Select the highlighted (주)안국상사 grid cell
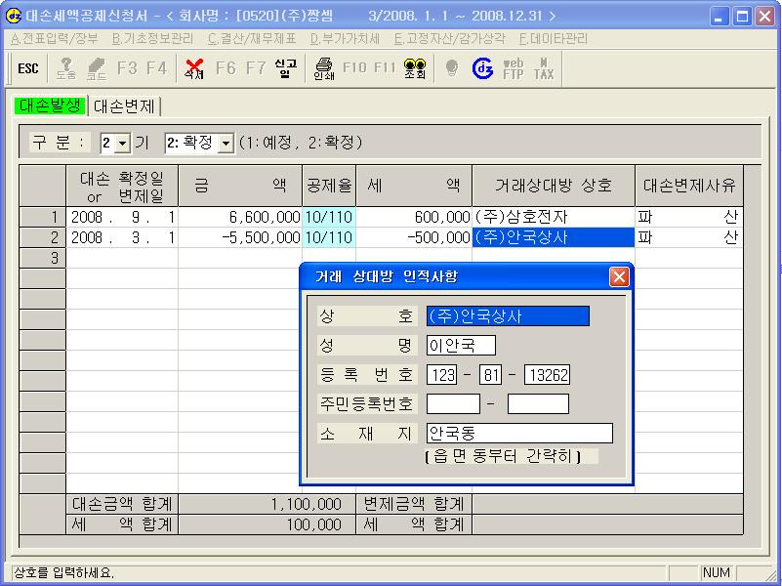This screenshot has height=586, width=782. click(x=554, y=237)
